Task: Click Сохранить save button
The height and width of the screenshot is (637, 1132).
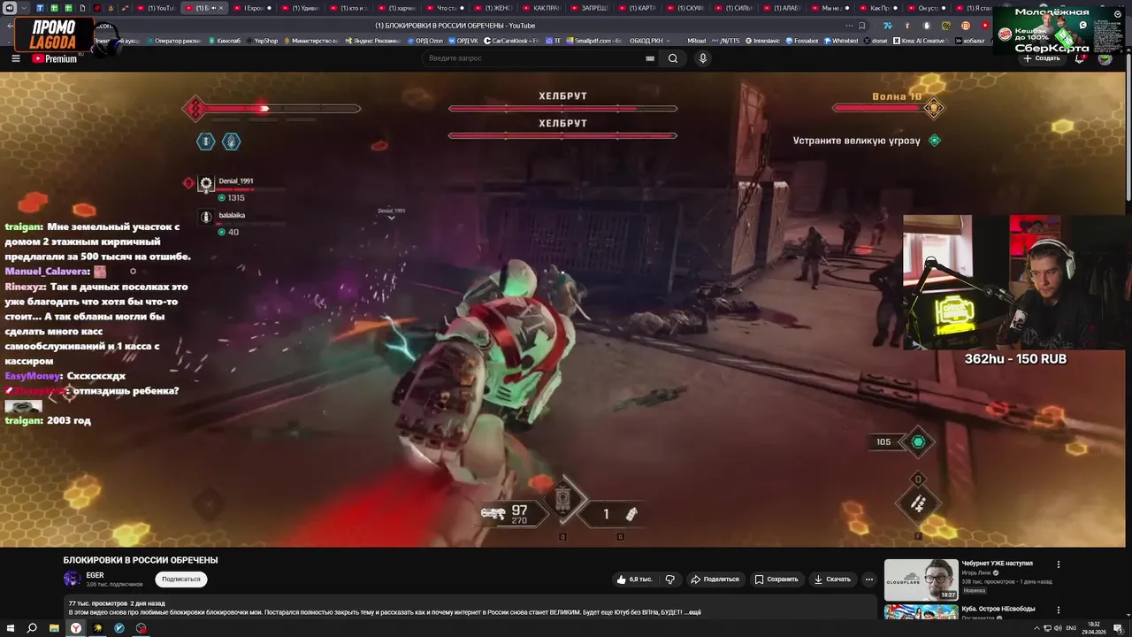Action: 776,579
